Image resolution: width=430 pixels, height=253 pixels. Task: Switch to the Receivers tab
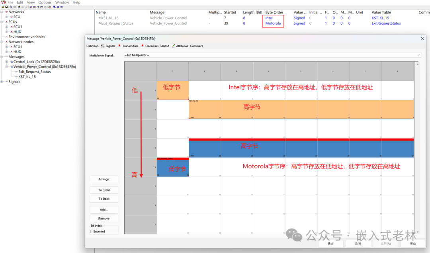click(x=149, y=46)
